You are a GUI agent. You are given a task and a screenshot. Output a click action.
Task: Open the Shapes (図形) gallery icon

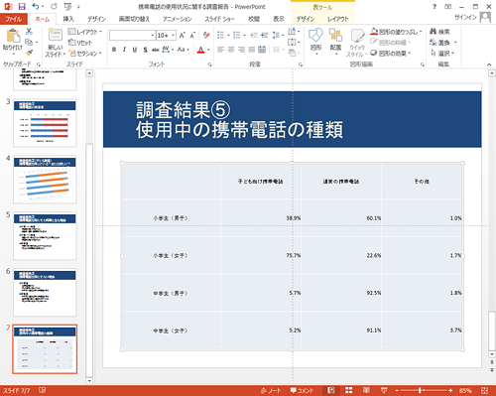pyautogui.click(x=315, y=35)
